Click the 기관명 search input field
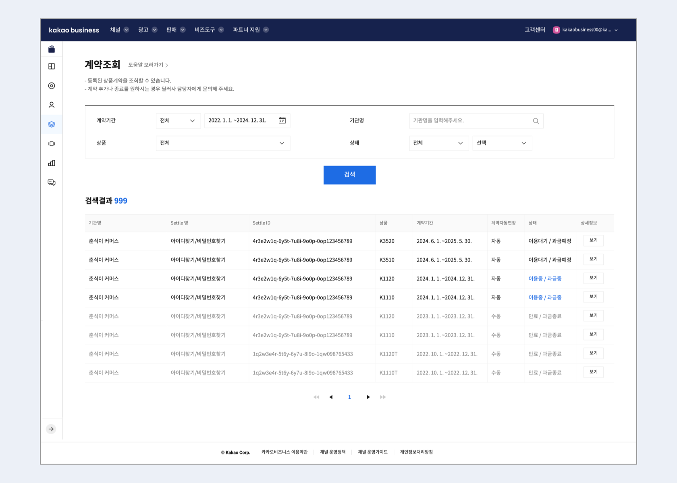The image size is (677, 483). tap(469, 121)
